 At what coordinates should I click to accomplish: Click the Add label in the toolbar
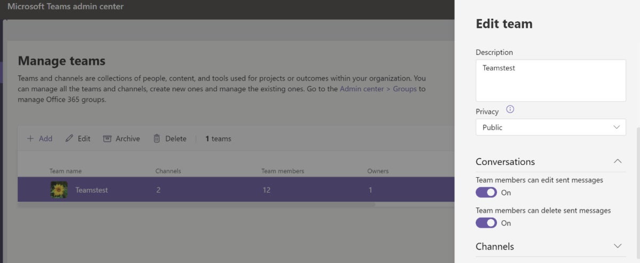46,139
